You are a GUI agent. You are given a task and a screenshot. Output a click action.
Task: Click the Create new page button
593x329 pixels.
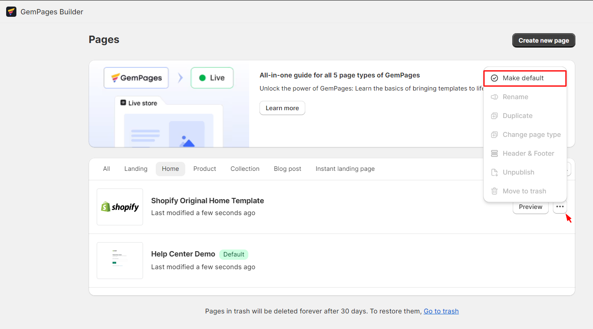[543, 40]
